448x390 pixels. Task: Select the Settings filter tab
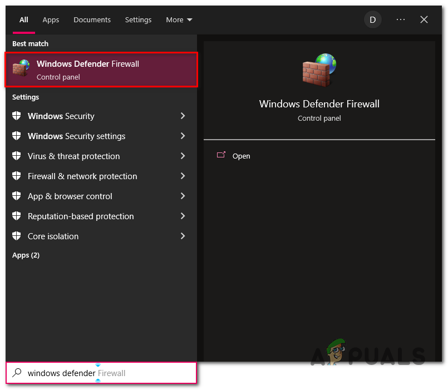pos(138,19)
